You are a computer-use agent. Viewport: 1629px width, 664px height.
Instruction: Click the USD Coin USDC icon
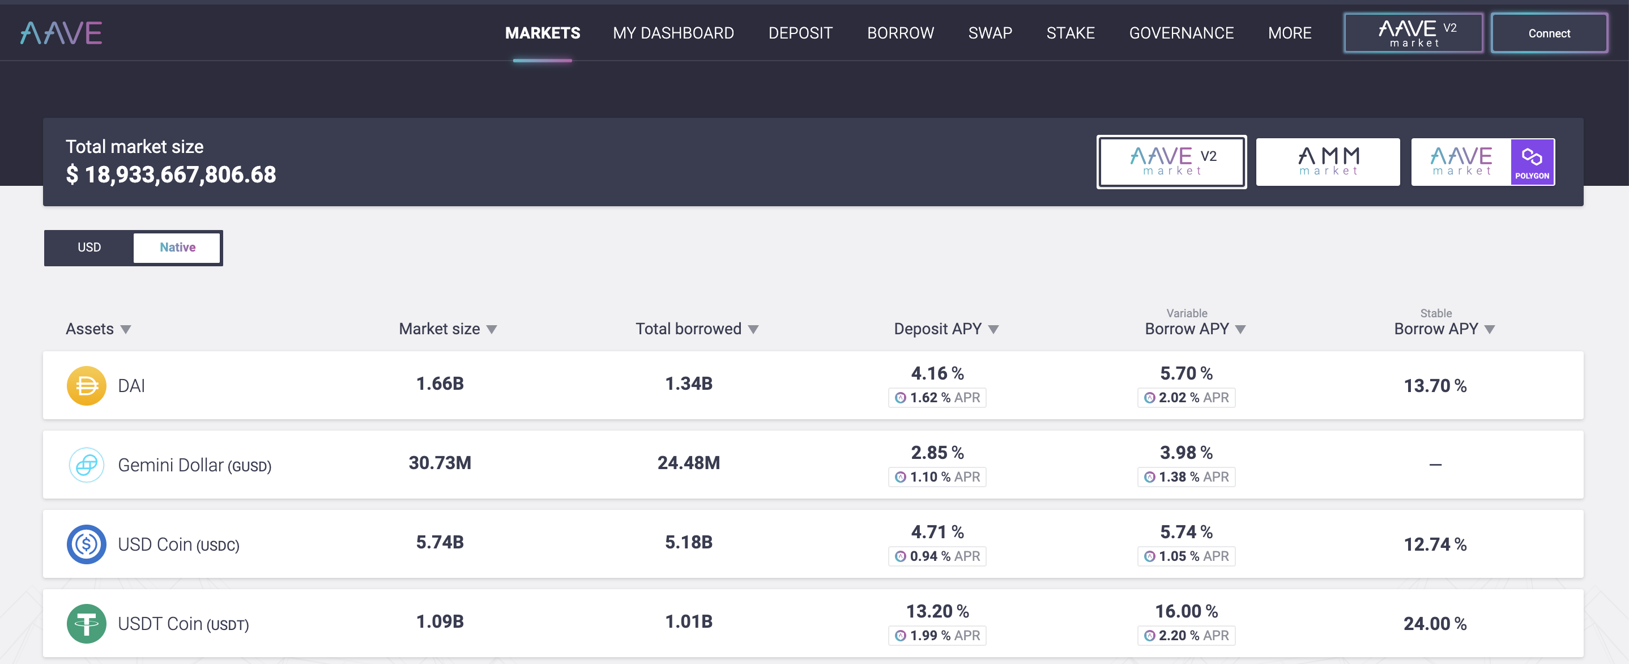tap(86, 544)
